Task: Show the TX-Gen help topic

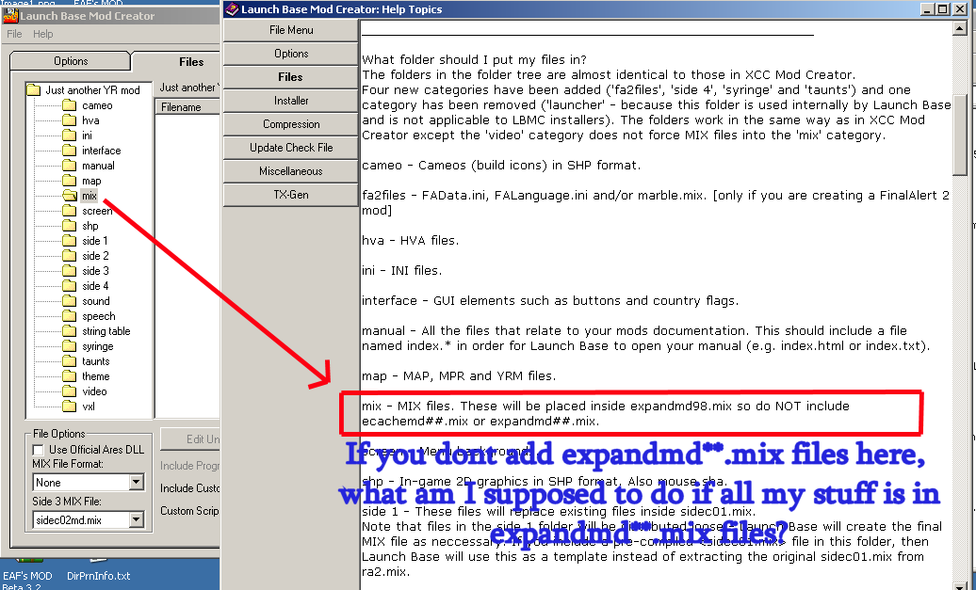Action: click(x=291, y=195)
